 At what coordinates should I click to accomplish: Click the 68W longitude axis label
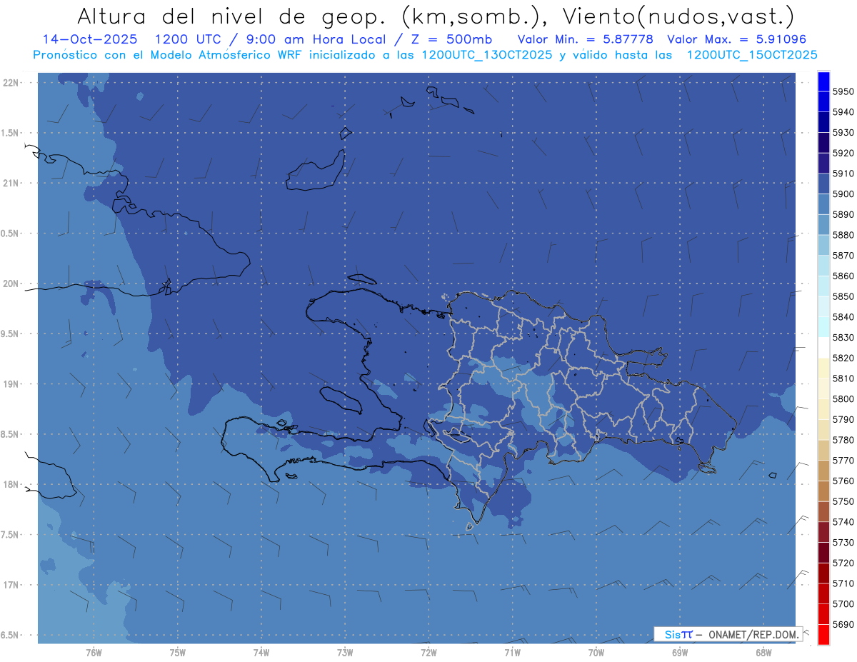pos(763,653)
